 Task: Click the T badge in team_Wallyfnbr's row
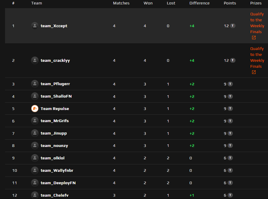pyautogui.click(x=230, y=170)
